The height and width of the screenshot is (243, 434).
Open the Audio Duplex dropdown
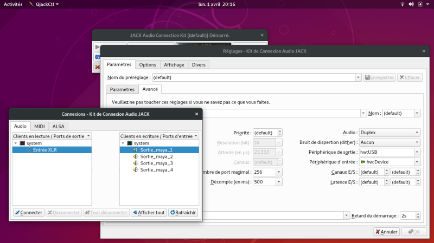pos(390,133)
